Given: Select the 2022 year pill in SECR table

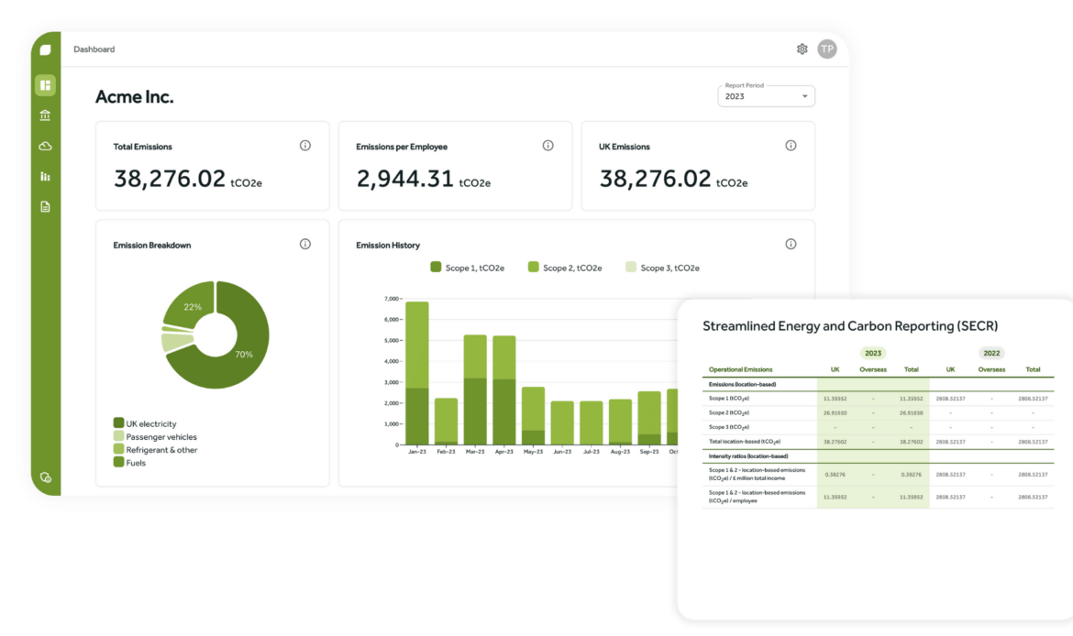Looking at the screenshot, I should (991, 354).
